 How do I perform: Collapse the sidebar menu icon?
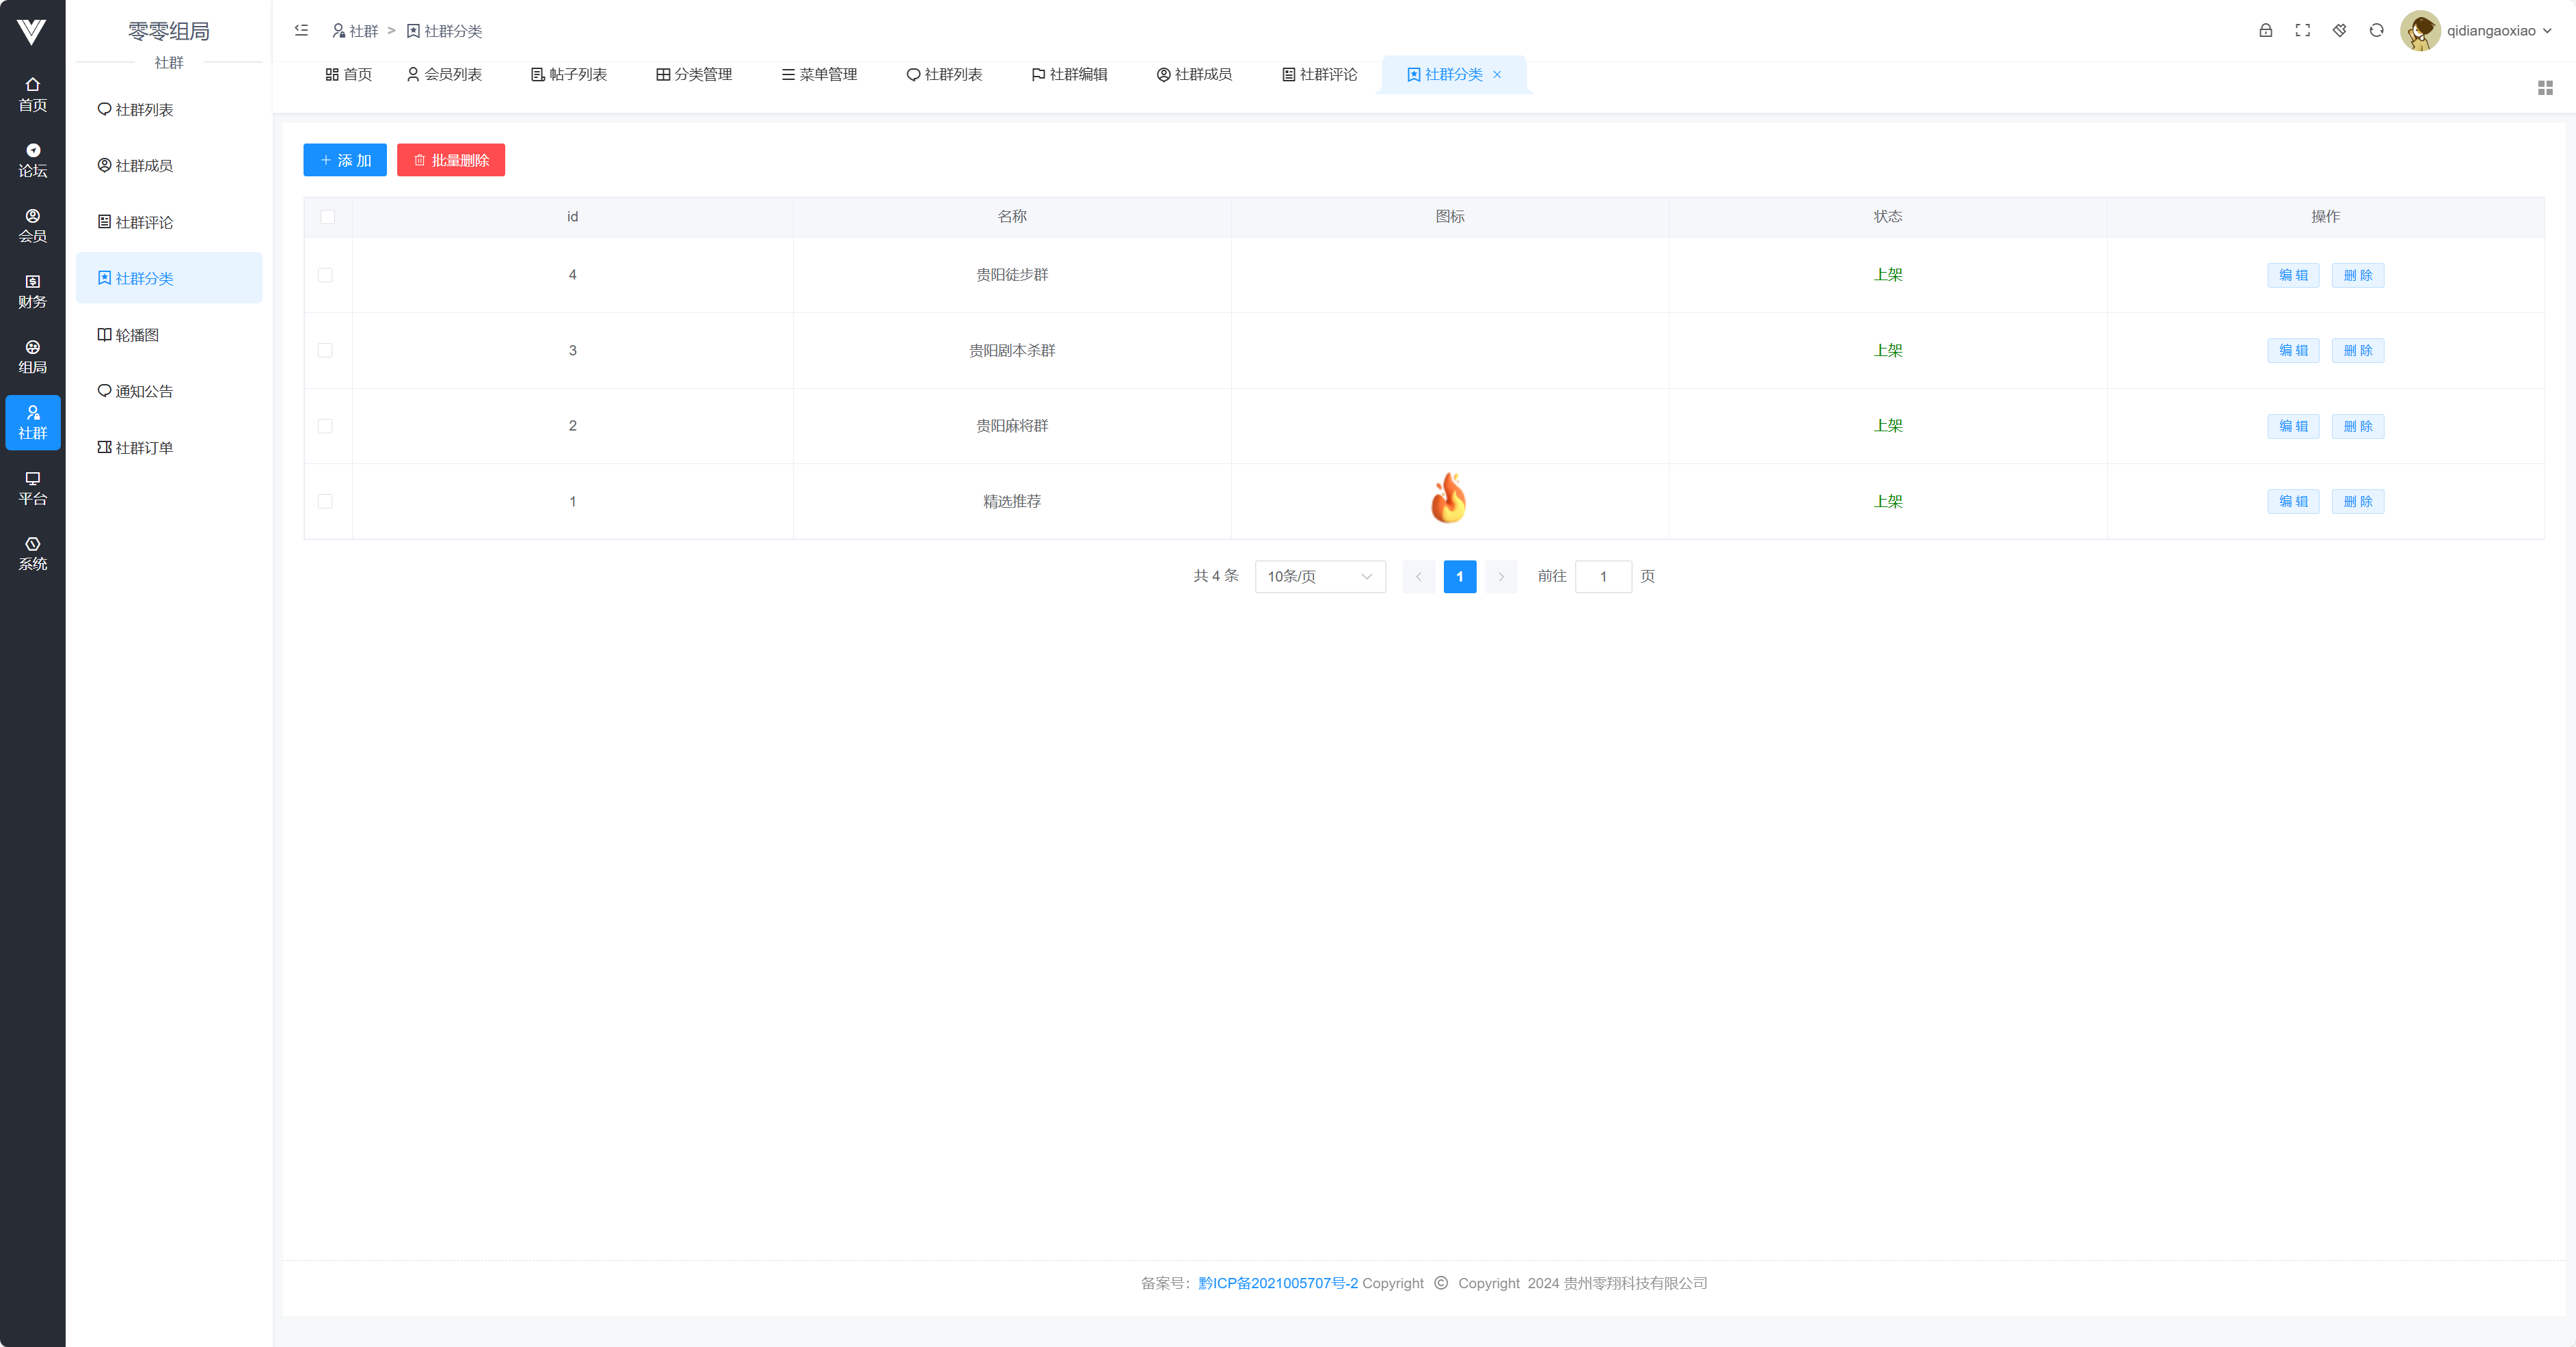(301, 31)
